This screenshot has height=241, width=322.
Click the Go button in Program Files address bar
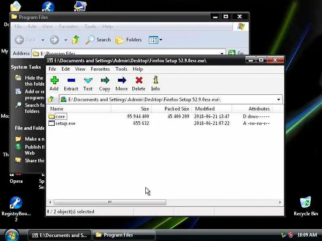(x=236, y=53)
